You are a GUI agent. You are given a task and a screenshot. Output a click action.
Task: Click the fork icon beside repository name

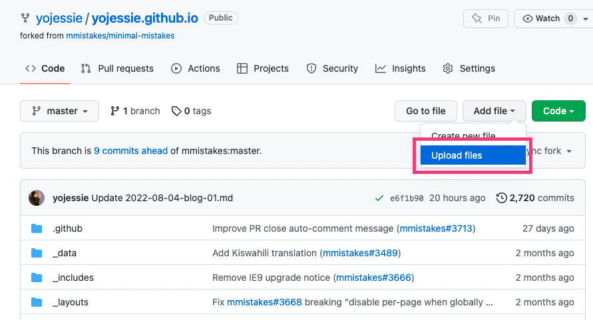(25, 18)
